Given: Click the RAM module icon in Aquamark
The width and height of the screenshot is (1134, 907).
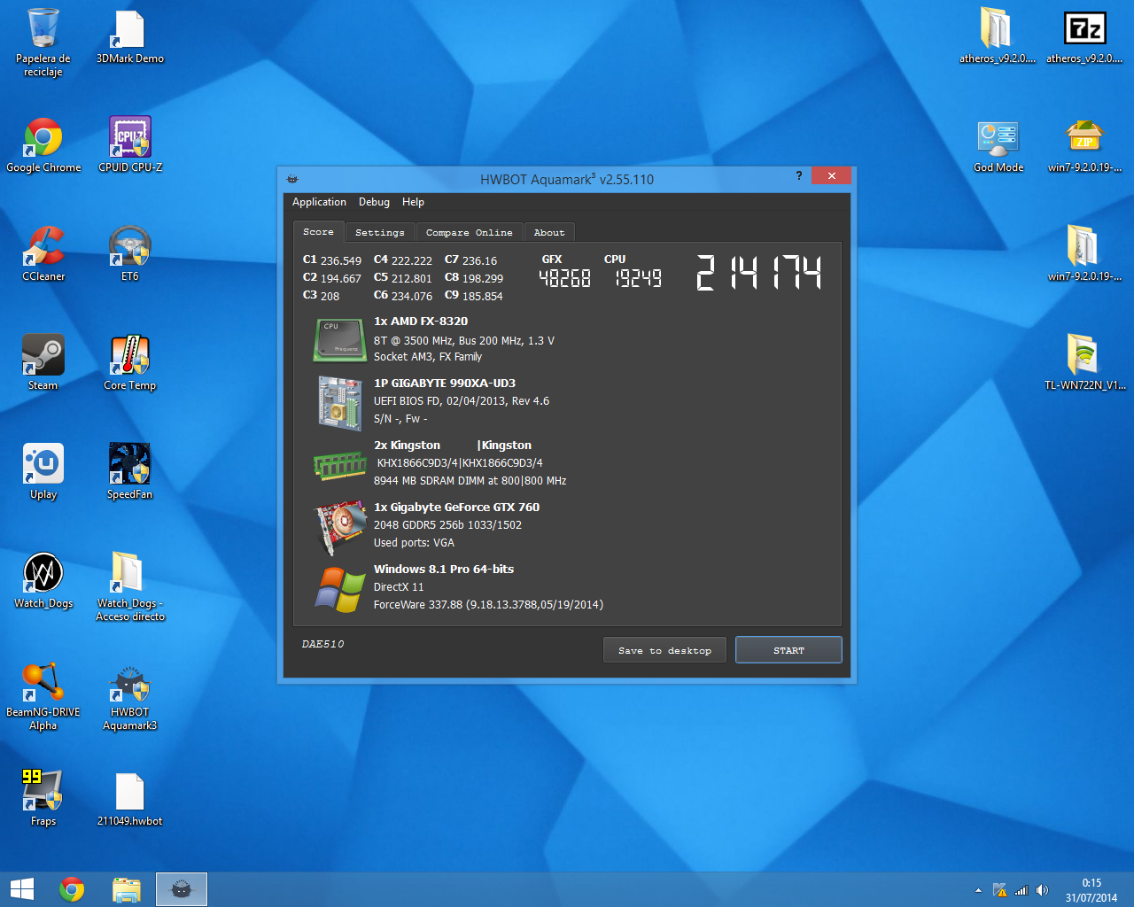Looking at the screenshot, I should coord(340,465).
